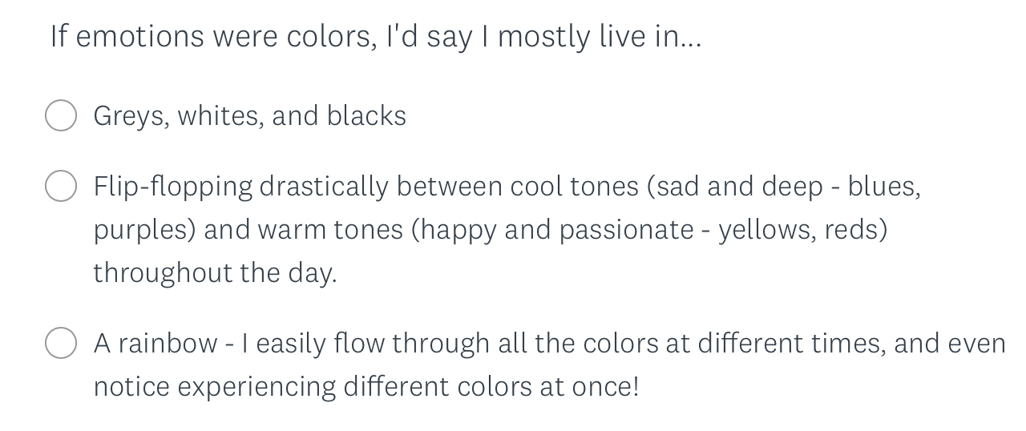Screen dimensions: 1026x431
Task: Choose the "Flip-flopping drastically" radio button circle
Action: point(61,187)
